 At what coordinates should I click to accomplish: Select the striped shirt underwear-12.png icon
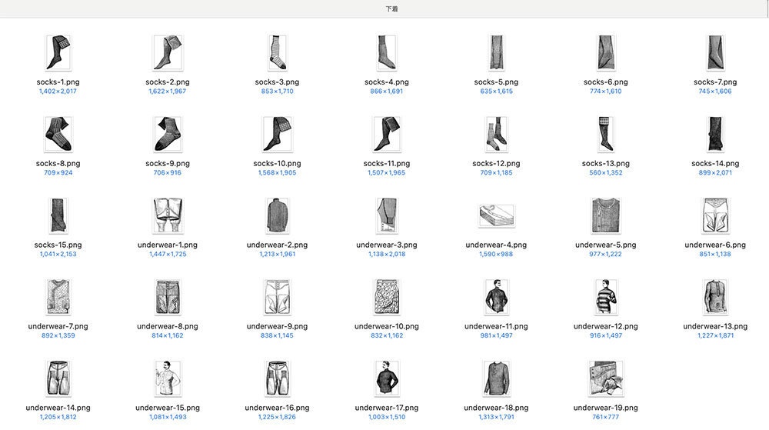[x=606, y=297]
